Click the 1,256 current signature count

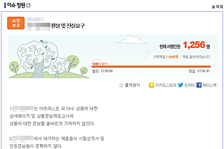(194, 45)
